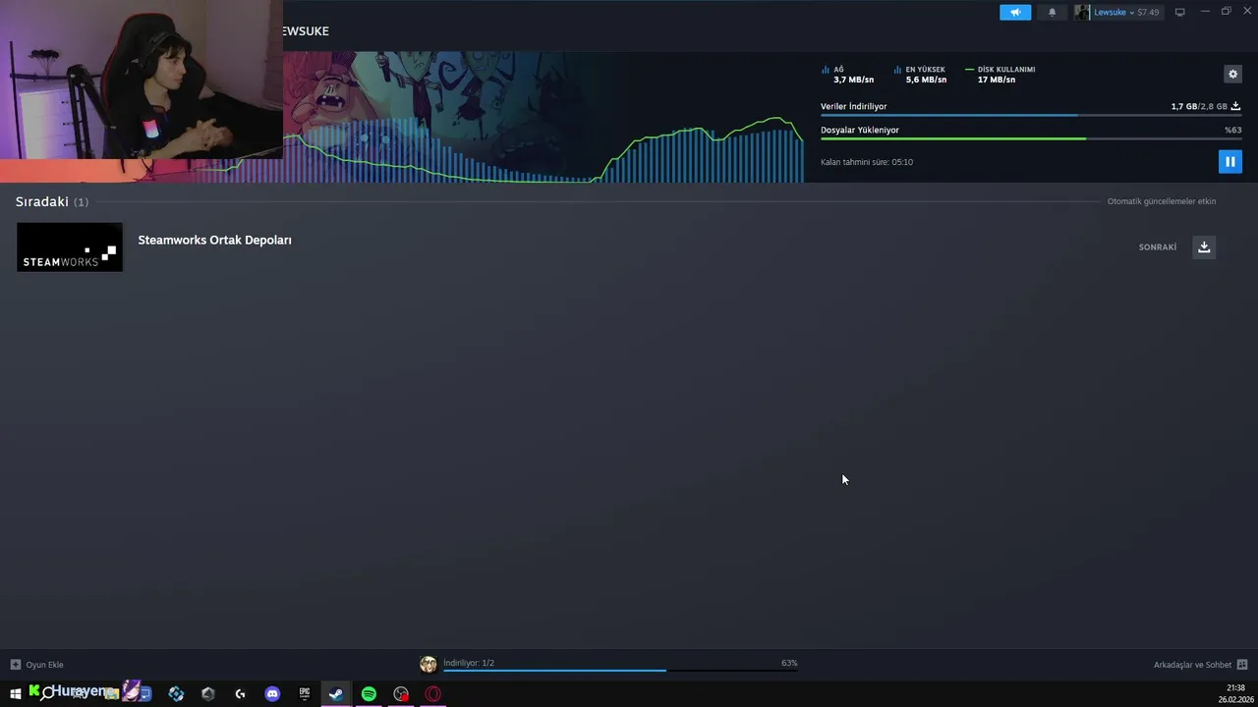
Task: Open Epic Games Launcher from the taskbar
Action: [x=305, y=694]
